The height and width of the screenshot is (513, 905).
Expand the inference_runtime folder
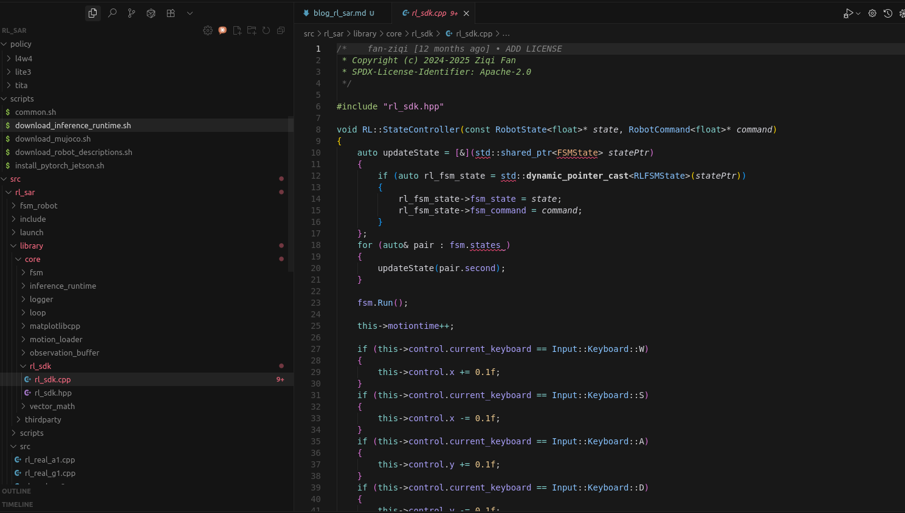pyautogui.click(x=146, y=286)
